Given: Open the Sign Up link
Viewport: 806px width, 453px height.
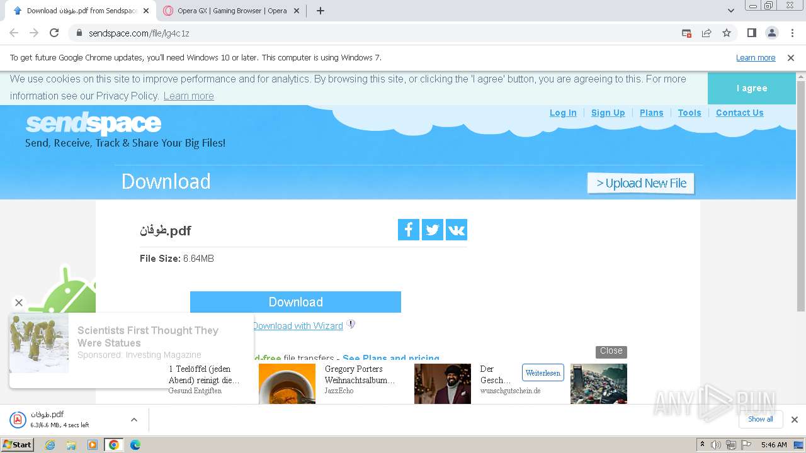Looking at the screenshot, I should [x=608, y=113].
